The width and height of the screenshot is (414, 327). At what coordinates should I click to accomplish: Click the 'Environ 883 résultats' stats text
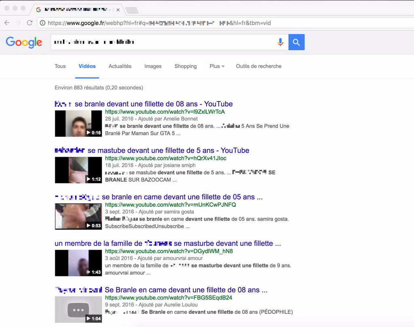coord(99,88)
